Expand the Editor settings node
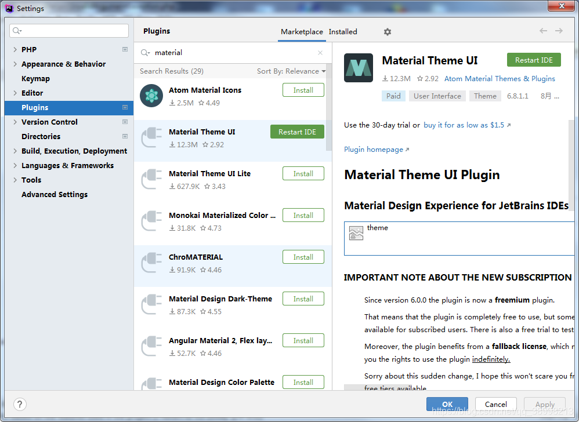The width and height of the screenshot is (579, 422). coord(15,93)
